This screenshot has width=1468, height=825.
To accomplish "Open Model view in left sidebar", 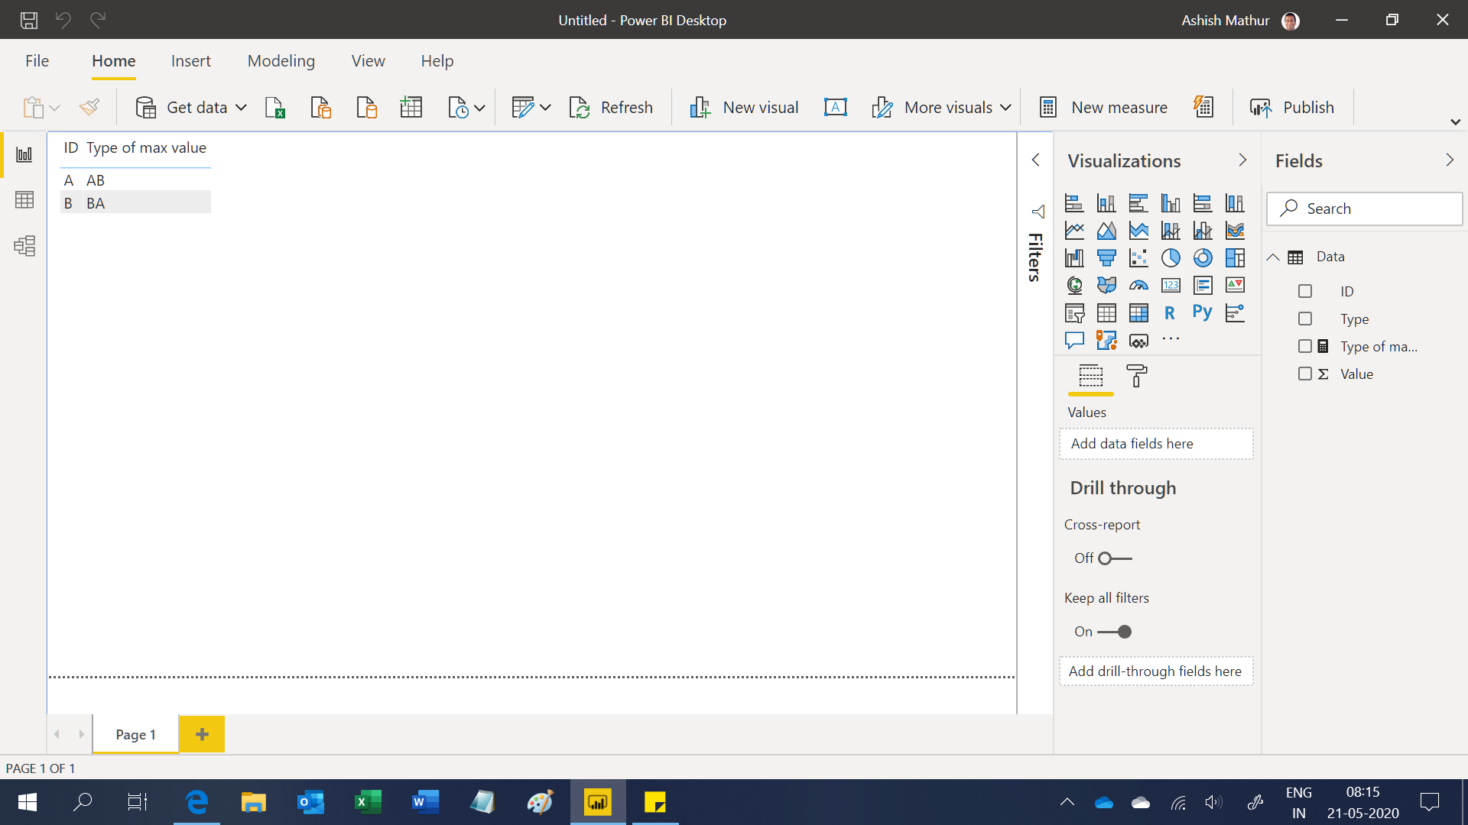I will coord(24,246).
